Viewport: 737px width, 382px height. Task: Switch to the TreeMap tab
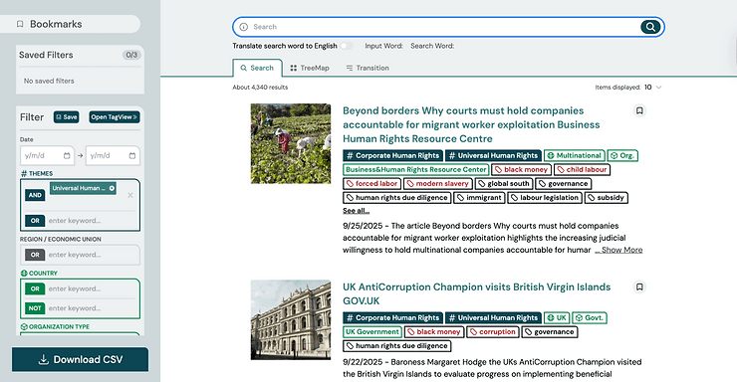[310, 68]
